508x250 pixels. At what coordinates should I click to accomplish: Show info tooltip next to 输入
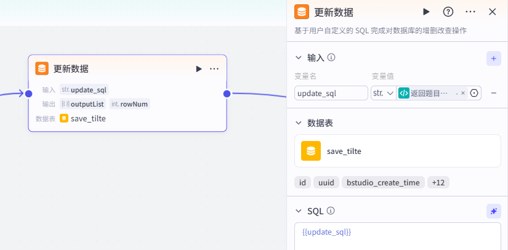coord(331,58)
